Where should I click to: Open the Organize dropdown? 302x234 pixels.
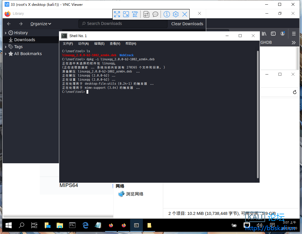coord(41,24)
